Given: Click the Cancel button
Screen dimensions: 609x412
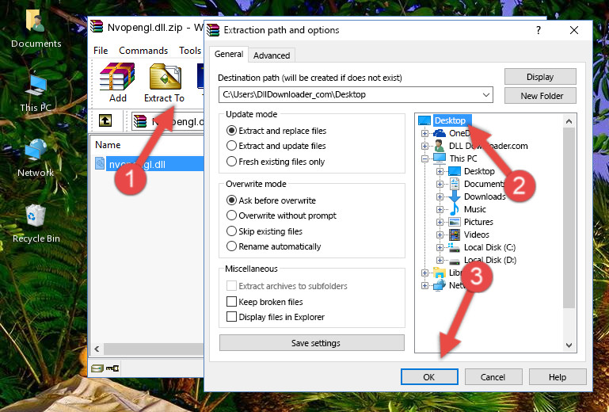Looking at the screenshot, I should (493, 376).
